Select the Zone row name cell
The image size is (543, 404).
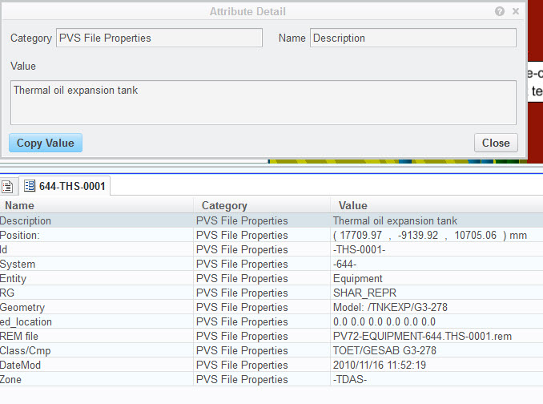tap(97, 379)
